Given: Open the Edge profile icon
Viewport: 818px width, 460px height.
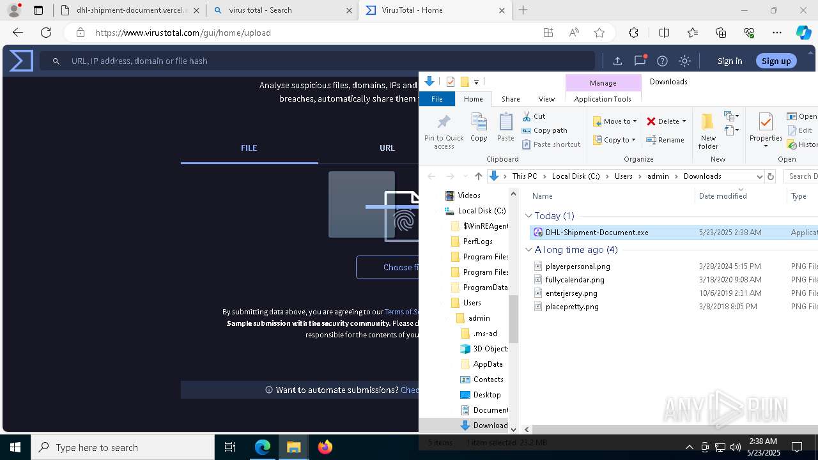Looking at the screenshot, I should point(14,10).
